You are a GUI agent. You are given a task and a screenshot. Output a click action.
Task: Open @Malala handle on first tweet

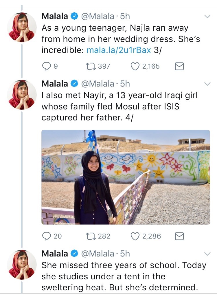(x=98, y=17)
